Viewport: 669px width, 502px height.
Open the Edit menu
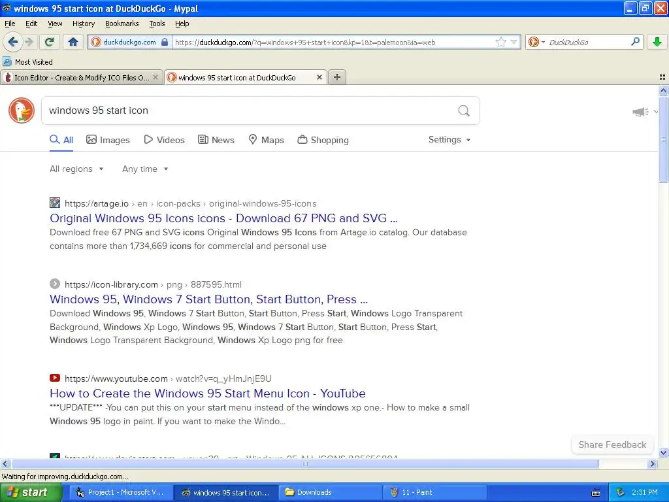pos(31,24)
